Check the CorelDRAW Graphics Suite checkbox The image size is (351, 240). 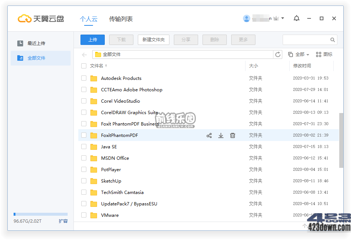click(84, 112)
